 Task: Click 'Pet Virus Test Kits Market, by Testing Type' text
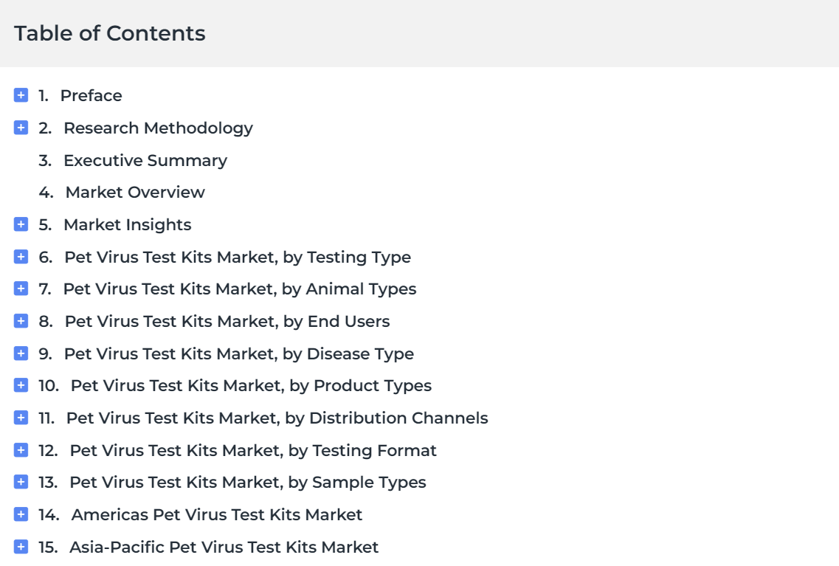(x=238, y=258)
